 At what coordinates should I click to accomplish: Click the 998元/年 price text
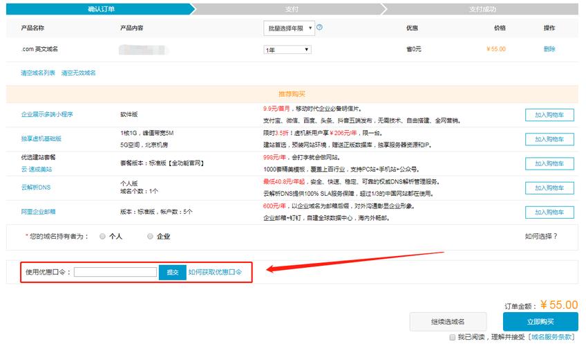click(x=275, y=157)
